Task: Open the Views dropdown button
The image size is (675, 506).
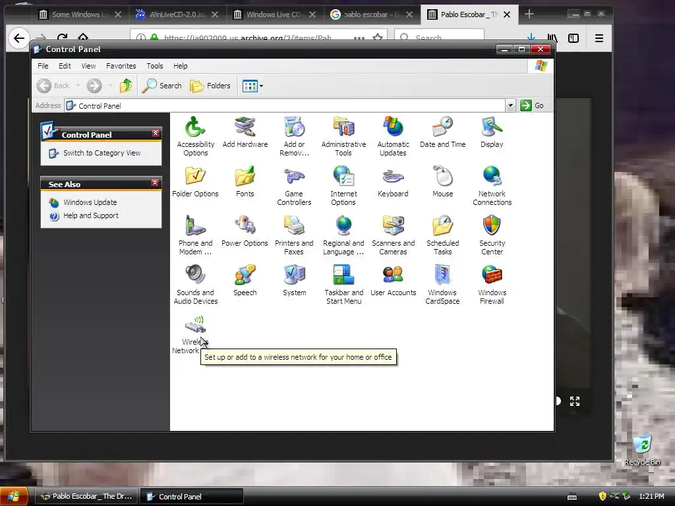Action: coord(252,86)
